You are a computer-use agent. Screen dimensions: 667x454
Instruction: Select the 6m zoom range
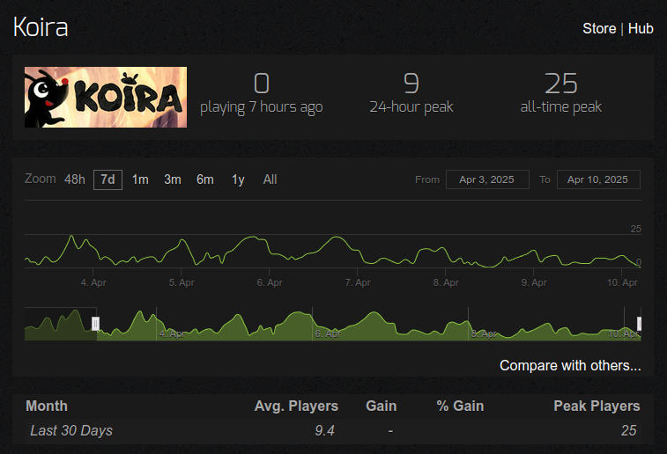(205, 179)
